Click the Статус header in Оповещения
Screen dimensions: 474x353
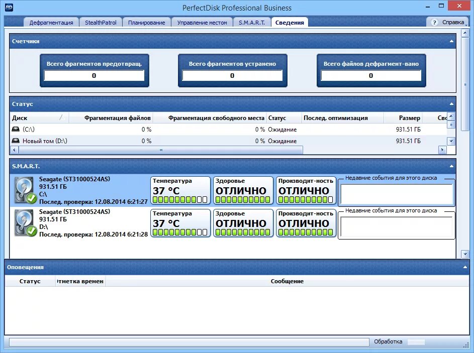[x=30, y=281]
